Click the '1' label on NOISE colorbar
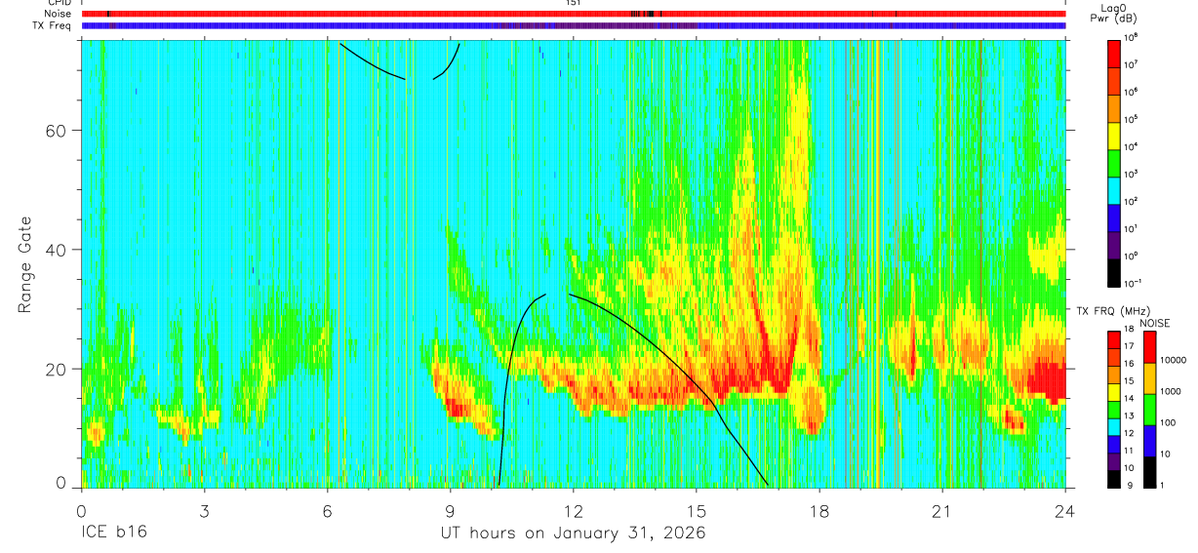This screenshot has height=553, width=1198. [1163, 484]
